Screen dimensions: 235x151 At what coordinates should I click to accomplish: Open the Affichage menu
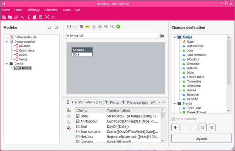click(x=33, y=10)
